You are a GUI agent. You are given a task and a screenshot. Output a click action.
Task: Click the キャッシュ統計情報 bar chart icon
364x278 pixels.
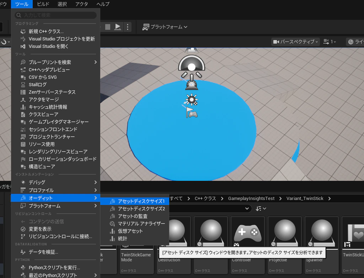(23, 107)
